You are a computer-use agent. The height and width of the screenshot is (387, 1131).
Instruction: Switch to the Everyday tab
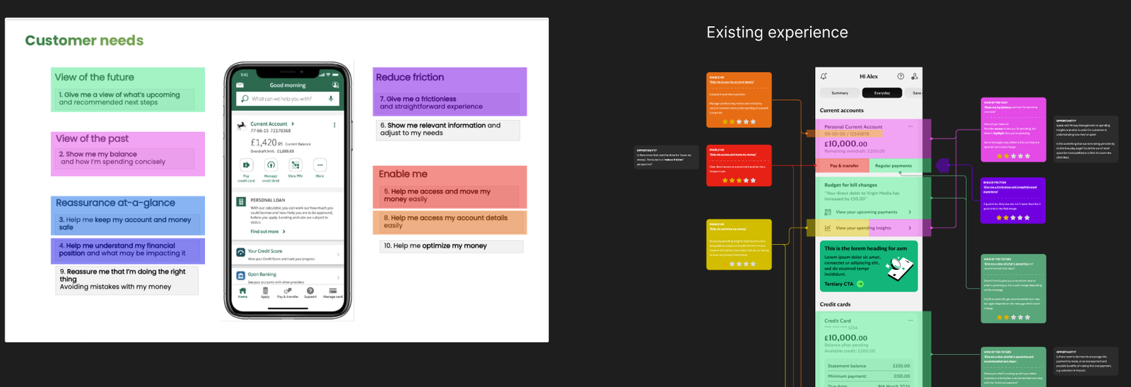click(882, 93)
